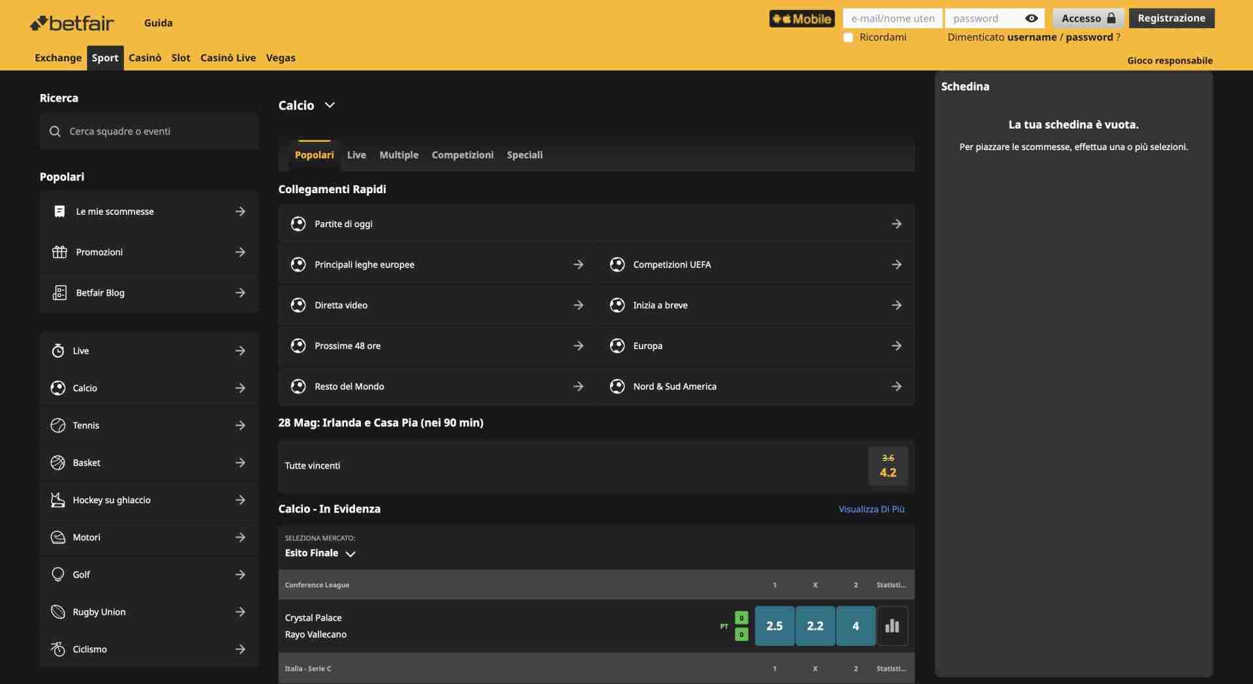Select the 4.2 boosted odds for Tutte vincenti
The height and width of the screenshot is (684, 1253).
(x=888, y=465)
